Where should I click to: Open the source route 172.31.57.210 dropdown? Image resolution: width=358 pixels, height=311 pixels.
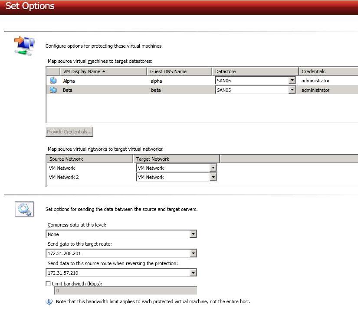point(193,273)
